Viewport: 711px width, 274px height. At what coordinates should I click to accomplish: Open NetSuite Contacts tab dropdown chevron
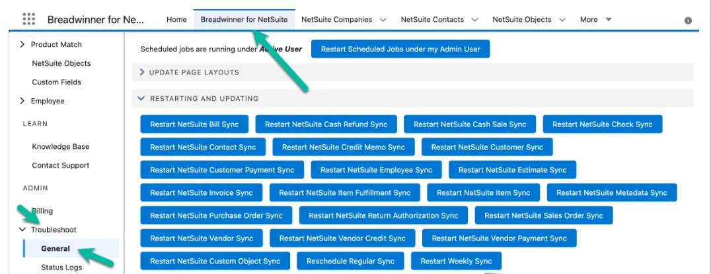tap(474, 20)
